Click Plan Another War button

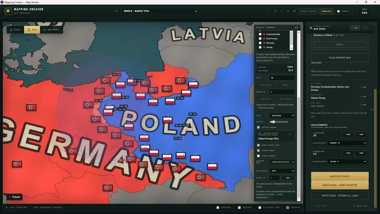[x=340, y=58]
